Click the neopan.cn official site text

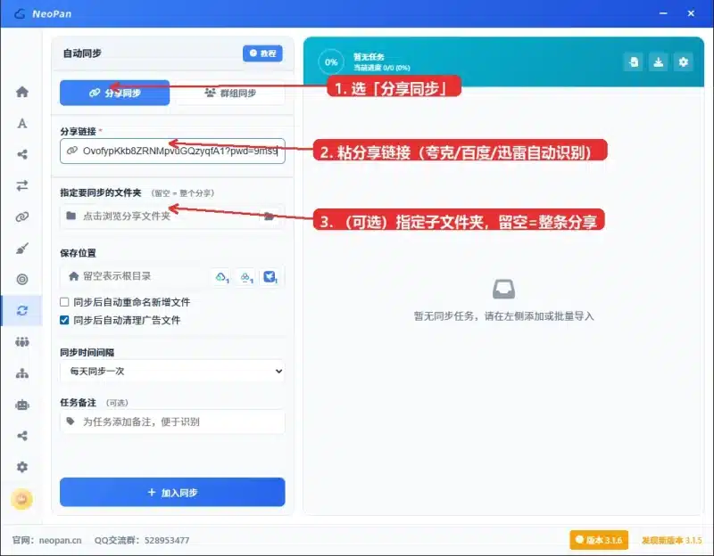(x=60, y=540)
